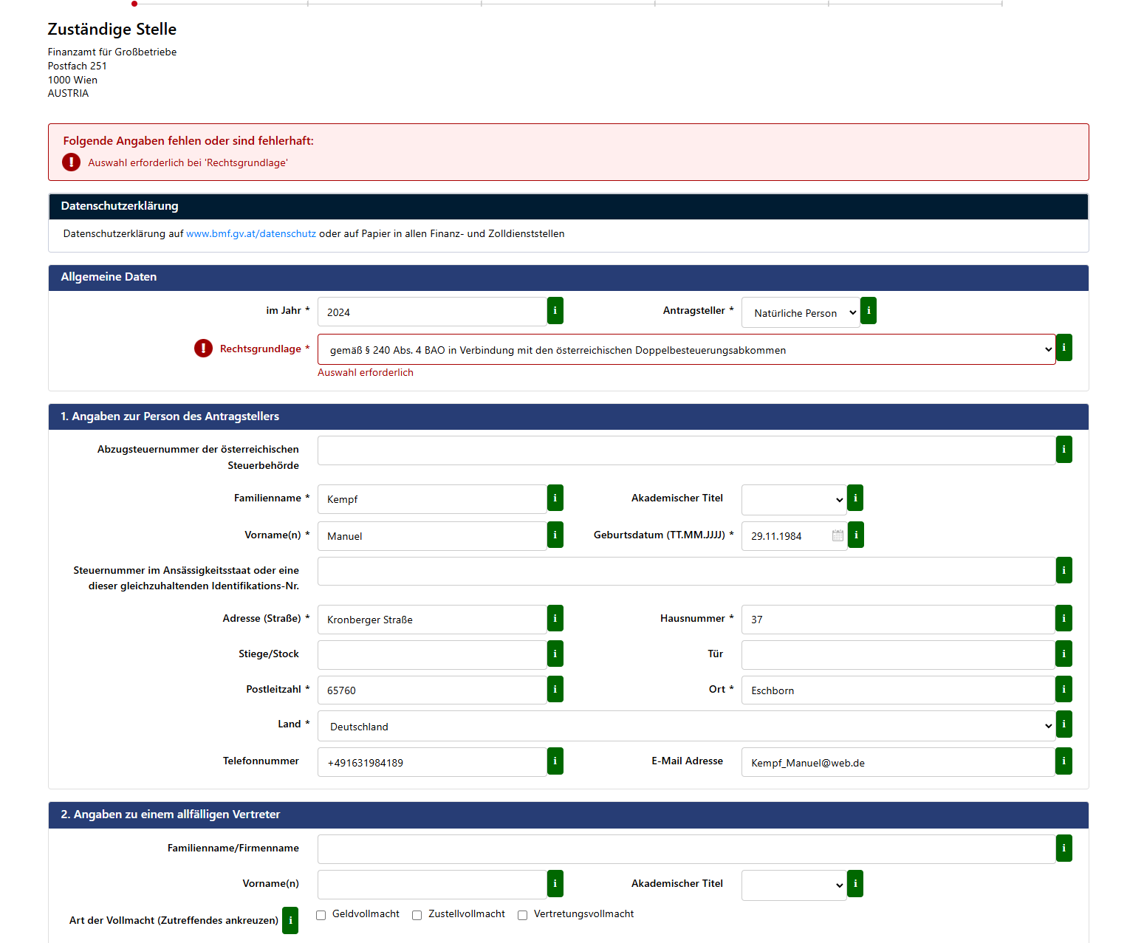The width and height of the screenshot is (1144, 943).
Task: Click info icon for Art der Vollmacht
Action: pos(290,920)
